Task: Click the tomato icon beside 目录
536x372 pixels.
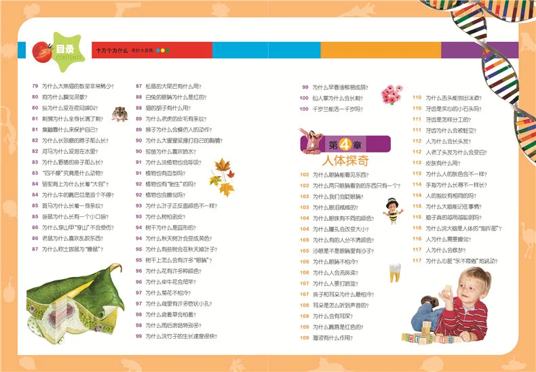Action: pyautogui.click(x=42, y=52)
